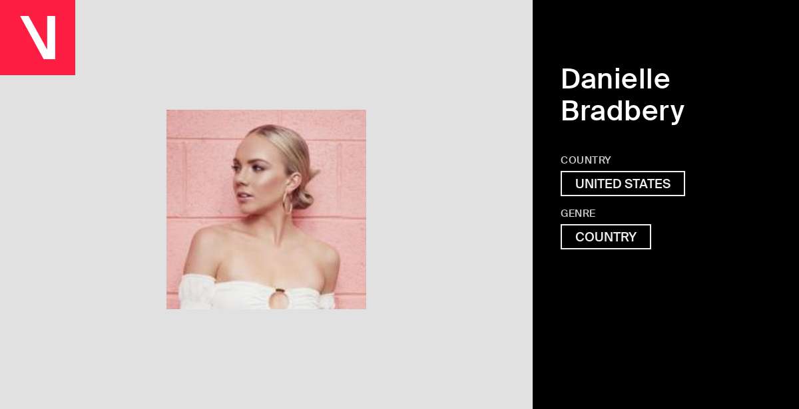Click the gold hoop earring in photo

pos(288,202)
